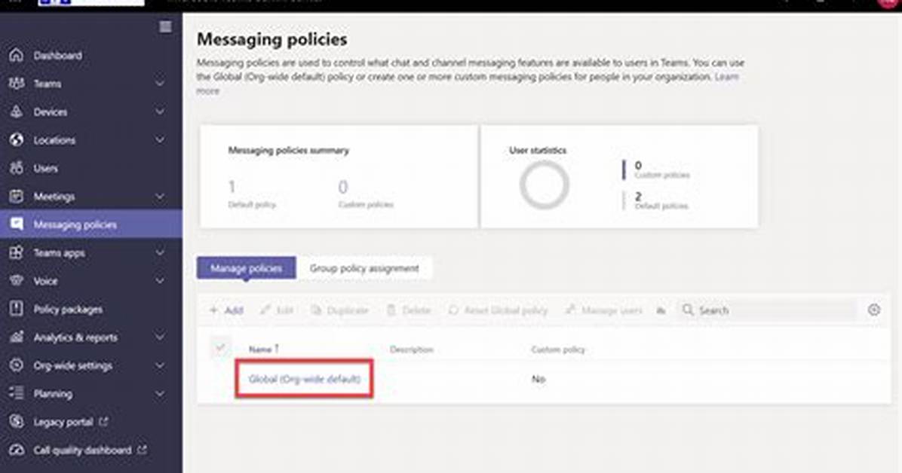
Task: Click the Policy packages icon
Action: click(16, 309)
